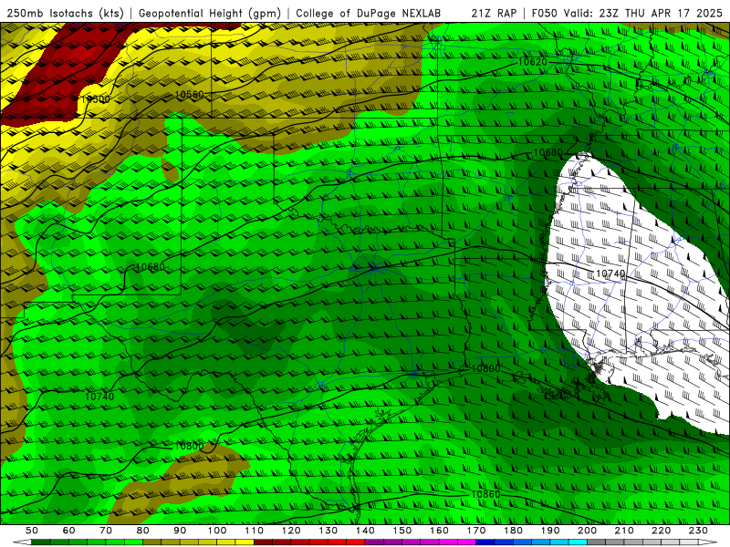The image size is (730, 547).
Task: Click the 60 value on the color scale
Action: coord(69,531)
